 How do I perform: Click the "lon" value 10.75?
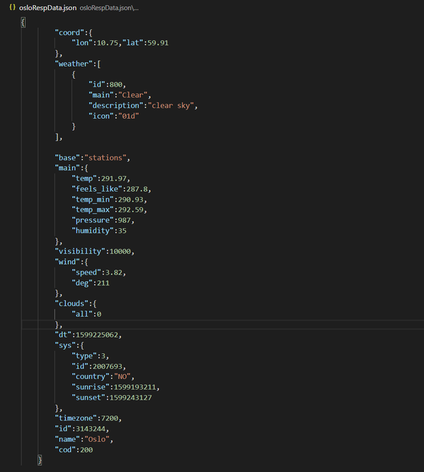[107, 43]
